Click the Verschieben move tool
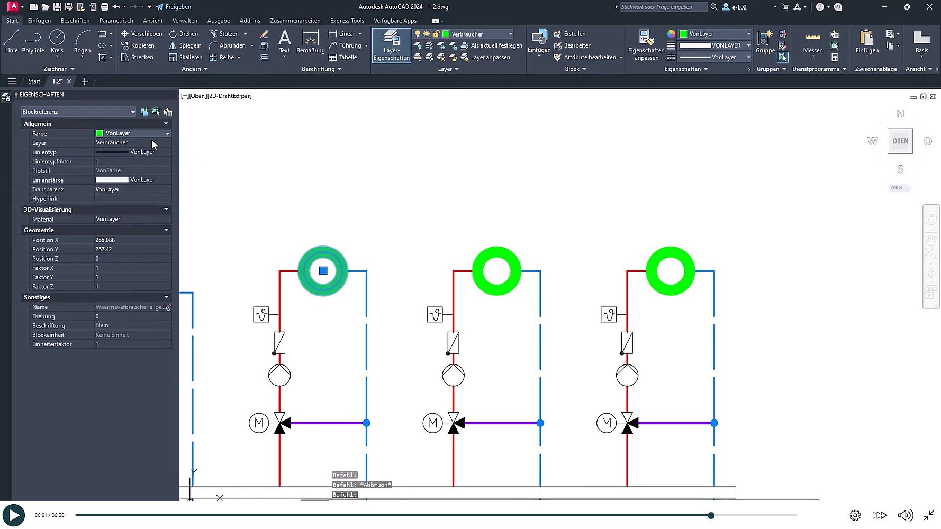The height and width of the screenshot is (529, 941). (141, 33)
